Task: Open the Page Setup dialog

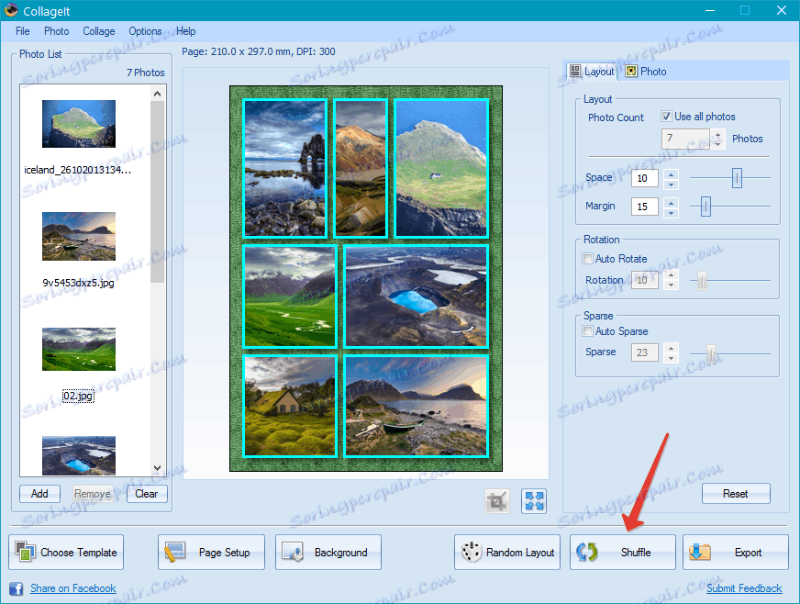Action: 211,552
